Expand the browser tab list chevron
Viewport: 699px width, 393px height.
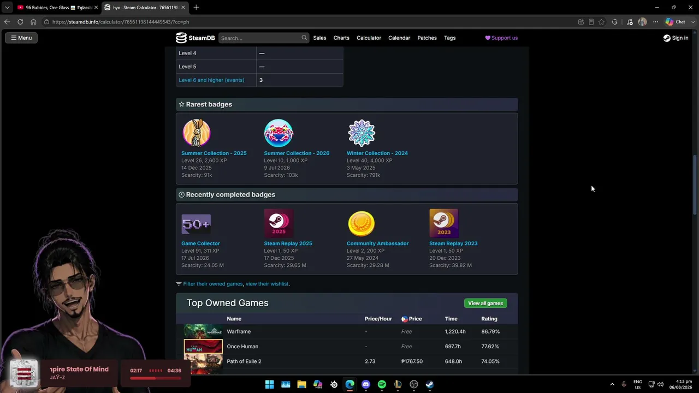pyautogui.click(x=7, y=7)
